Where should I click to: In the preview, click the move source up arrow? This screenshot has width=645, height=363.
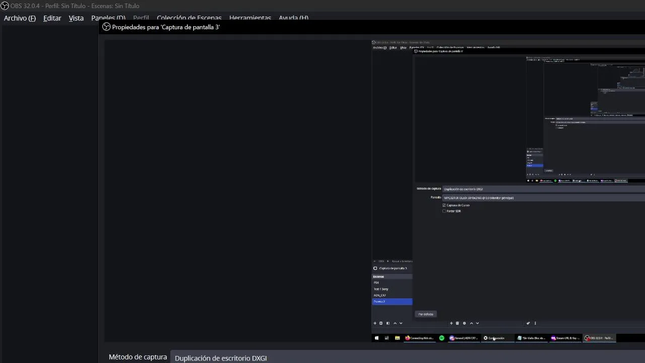[472, 323]
